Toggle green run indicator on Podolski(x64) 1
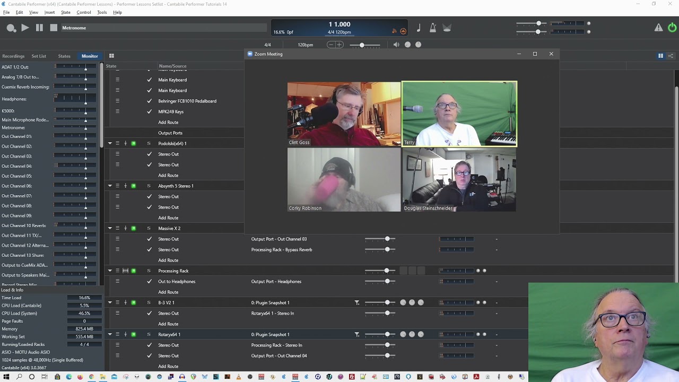The height and width of the screenshot is (382, 679). coord(134,143)
